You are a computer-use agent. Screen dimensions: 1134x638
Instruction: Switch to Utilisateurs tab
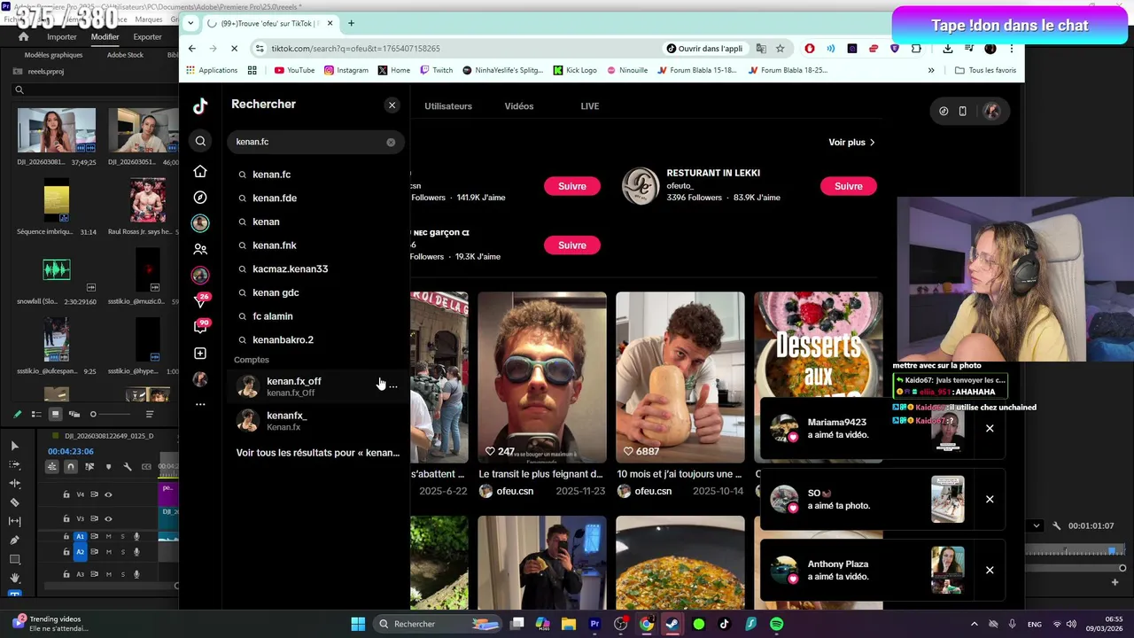pyautogui.click(x=448, y=106)
